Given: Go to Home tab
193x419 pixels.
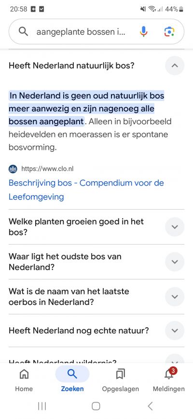Looking at the screenshot, I should pyautogui.click(x=24, y=380).
